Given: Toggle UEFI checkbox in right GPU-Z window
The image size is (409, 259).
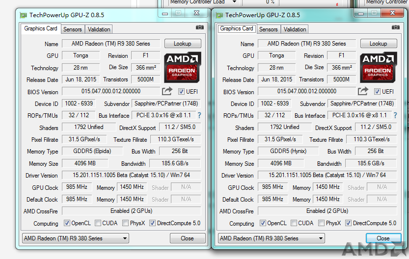Looking at the screenshot, I should tap(377, 92).
